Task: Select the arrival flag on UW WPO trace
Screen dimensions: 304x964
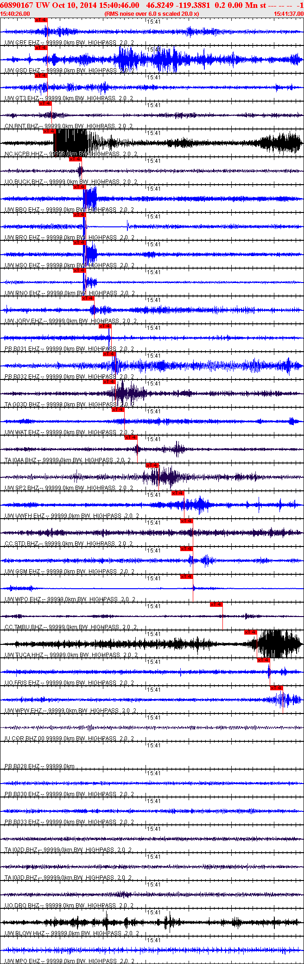Action: pos(186,577)
